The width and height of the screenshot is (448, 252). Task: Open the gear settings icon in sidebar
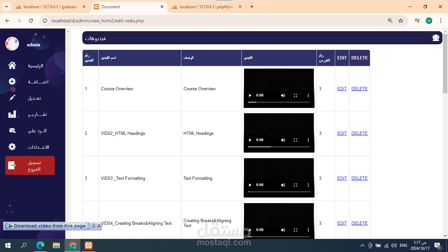pos(12,147)
